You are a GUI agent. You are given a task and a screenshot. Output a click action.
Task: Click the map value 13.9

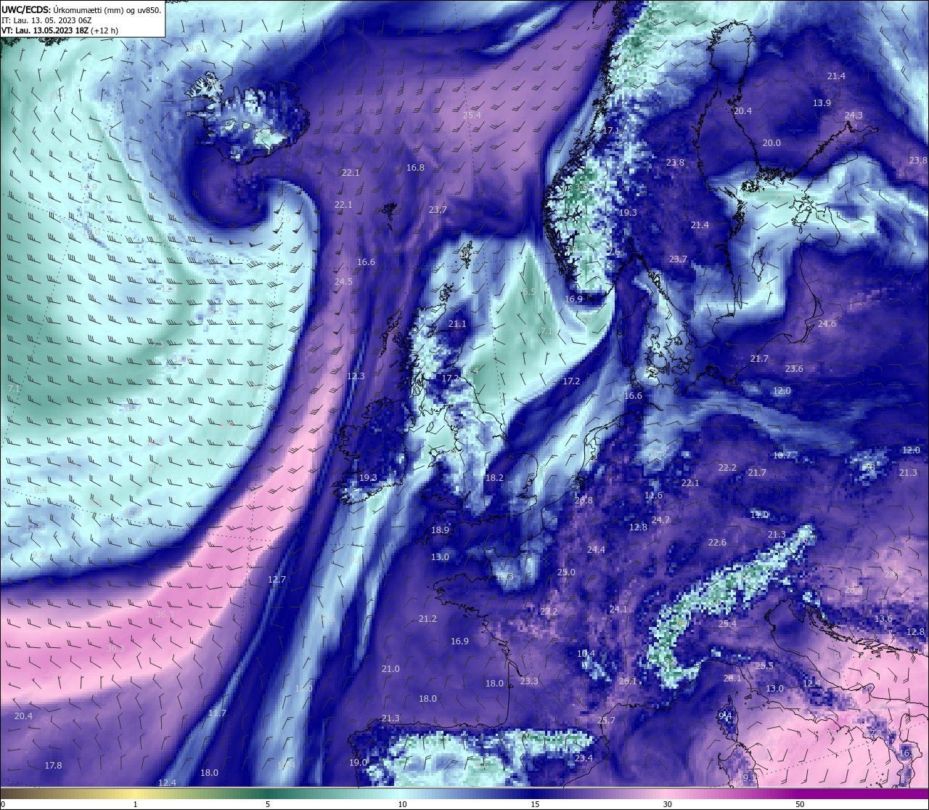point(822,103)
